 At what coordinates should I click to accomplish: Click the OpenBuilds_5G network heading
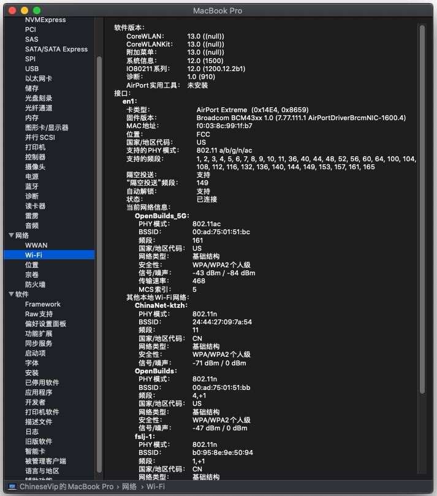(162, 216)
